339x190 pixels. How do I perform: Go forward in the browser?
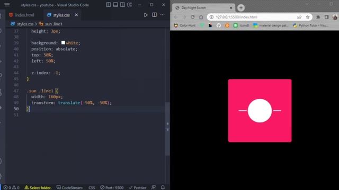[184, 17]
